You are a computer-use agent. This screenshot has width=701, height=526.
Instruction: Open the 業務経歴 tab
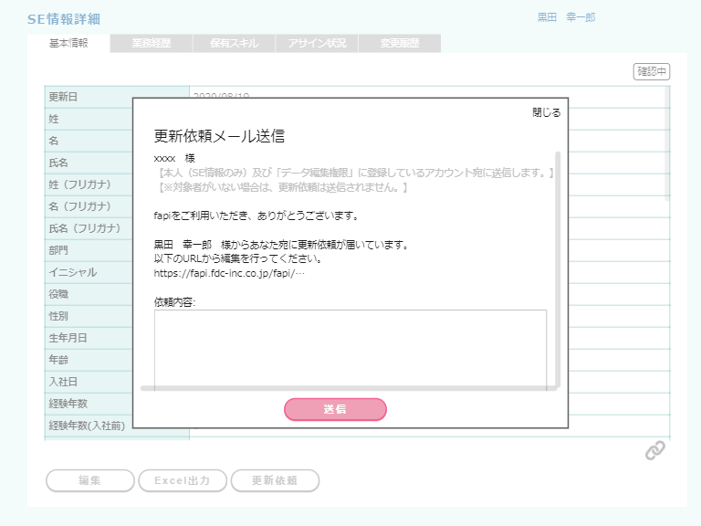pos(152,43)
